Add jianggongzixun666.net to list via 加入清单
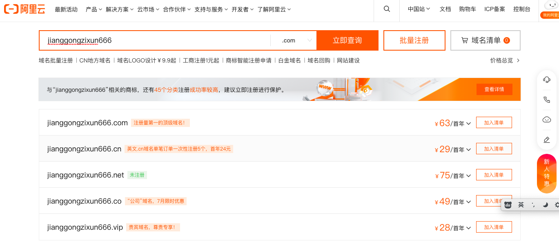 tap(494, 175)
